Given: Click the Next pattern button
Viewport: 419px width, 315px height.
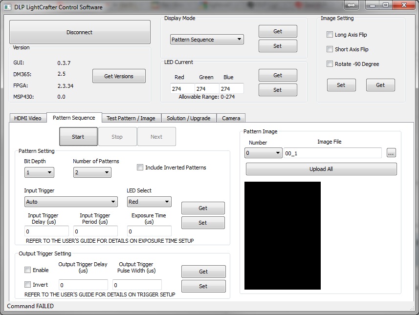Looking at the screenshot, I should pos(156,137).
